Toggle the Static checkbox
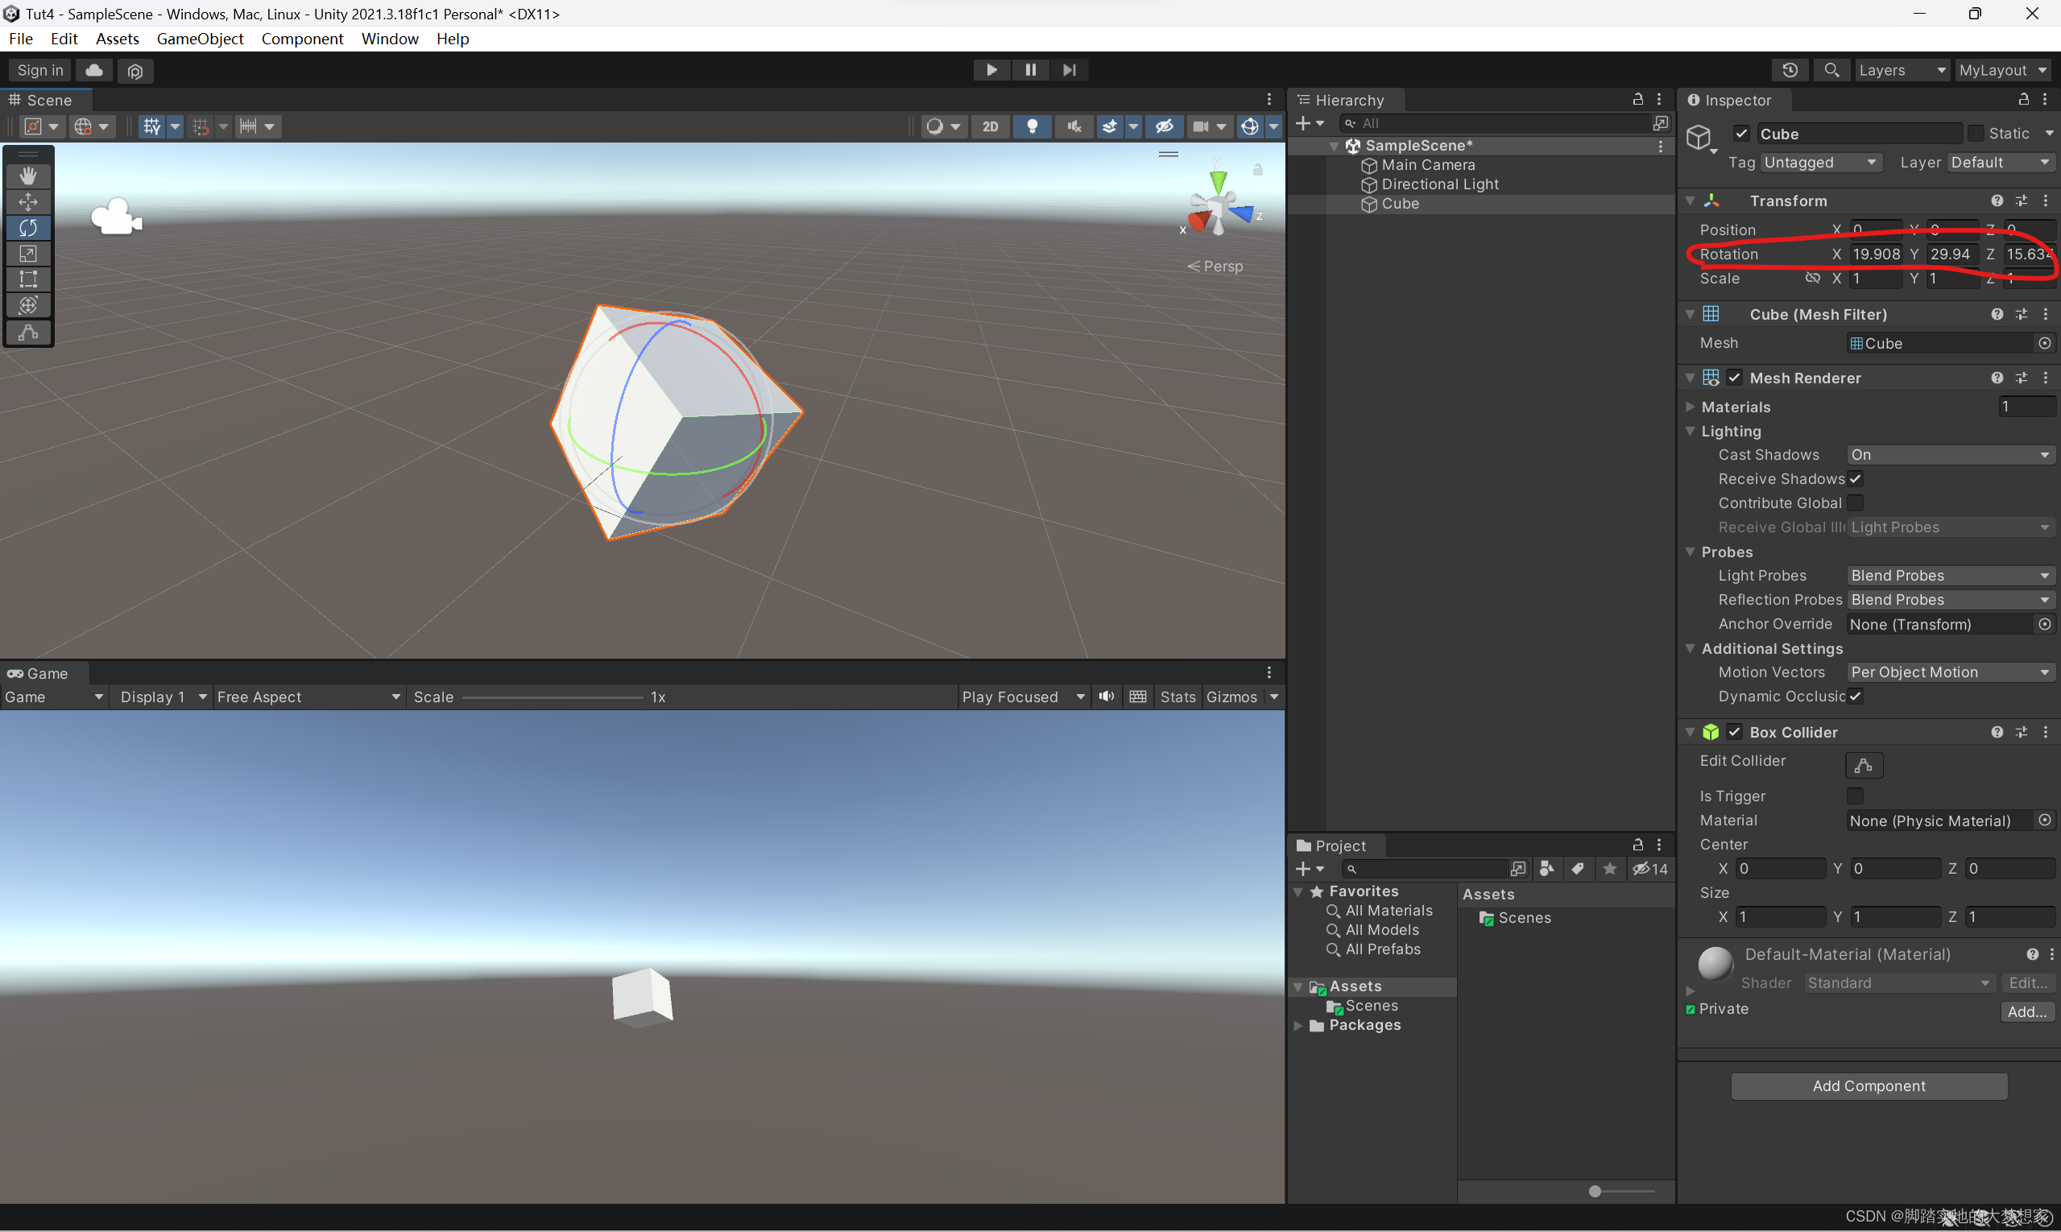2061x1232 pixels. coord(1976,134)
